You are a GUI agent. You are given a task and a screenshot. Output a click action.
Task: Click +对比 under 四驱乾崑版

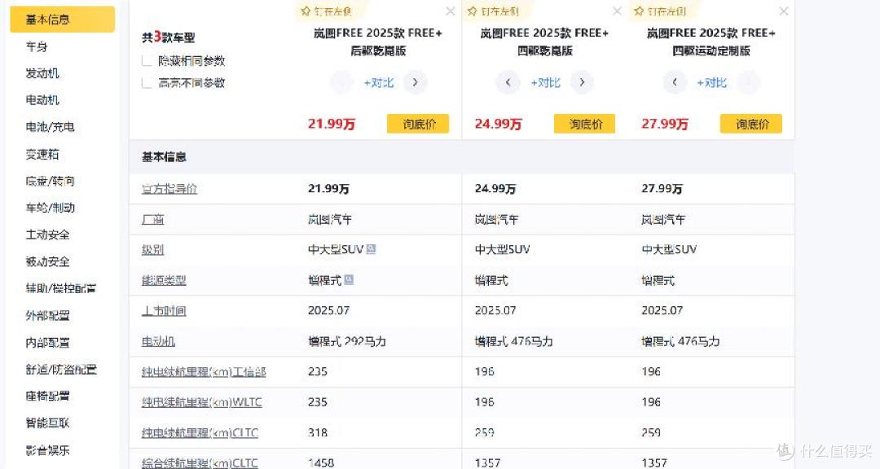(545, 83)
